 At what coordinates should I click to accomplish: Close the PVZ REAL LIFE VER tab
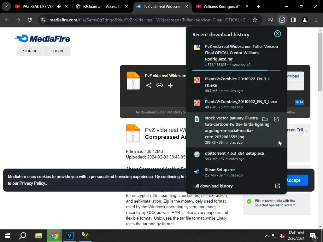(66, 6)
